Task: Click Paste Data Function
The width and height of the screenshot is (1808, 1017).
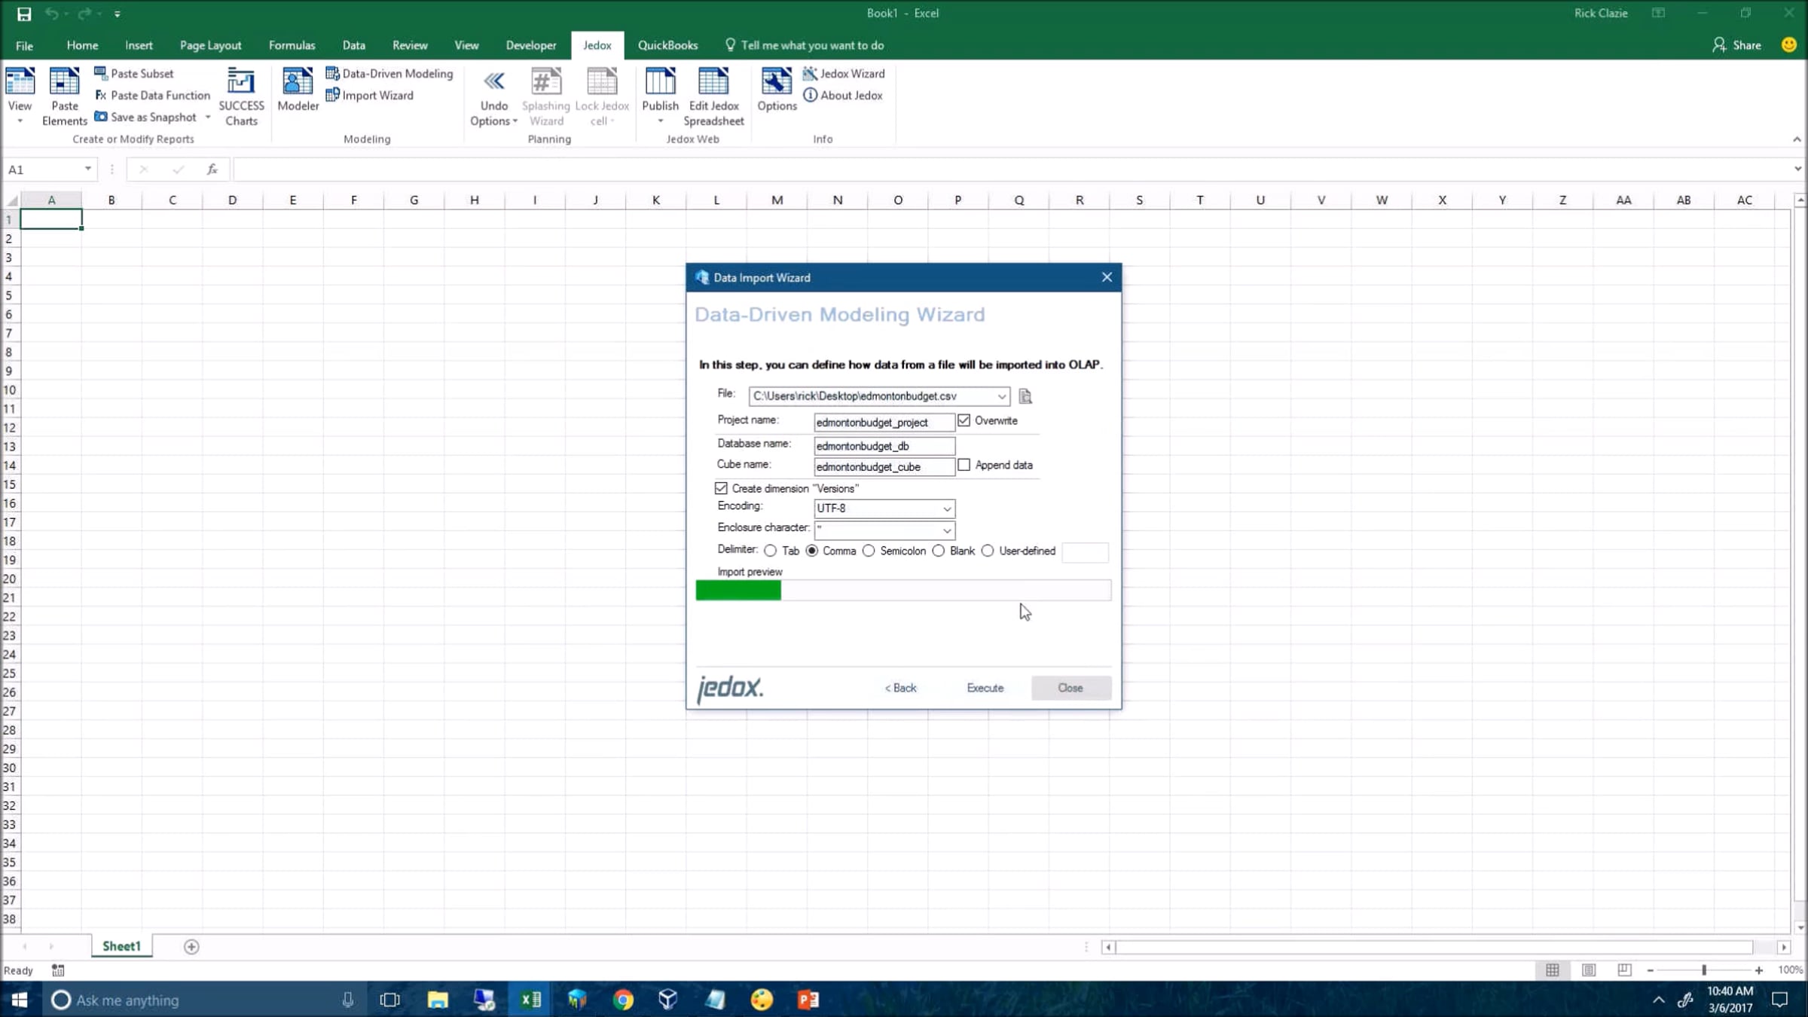Action: (x=152, y=95)
